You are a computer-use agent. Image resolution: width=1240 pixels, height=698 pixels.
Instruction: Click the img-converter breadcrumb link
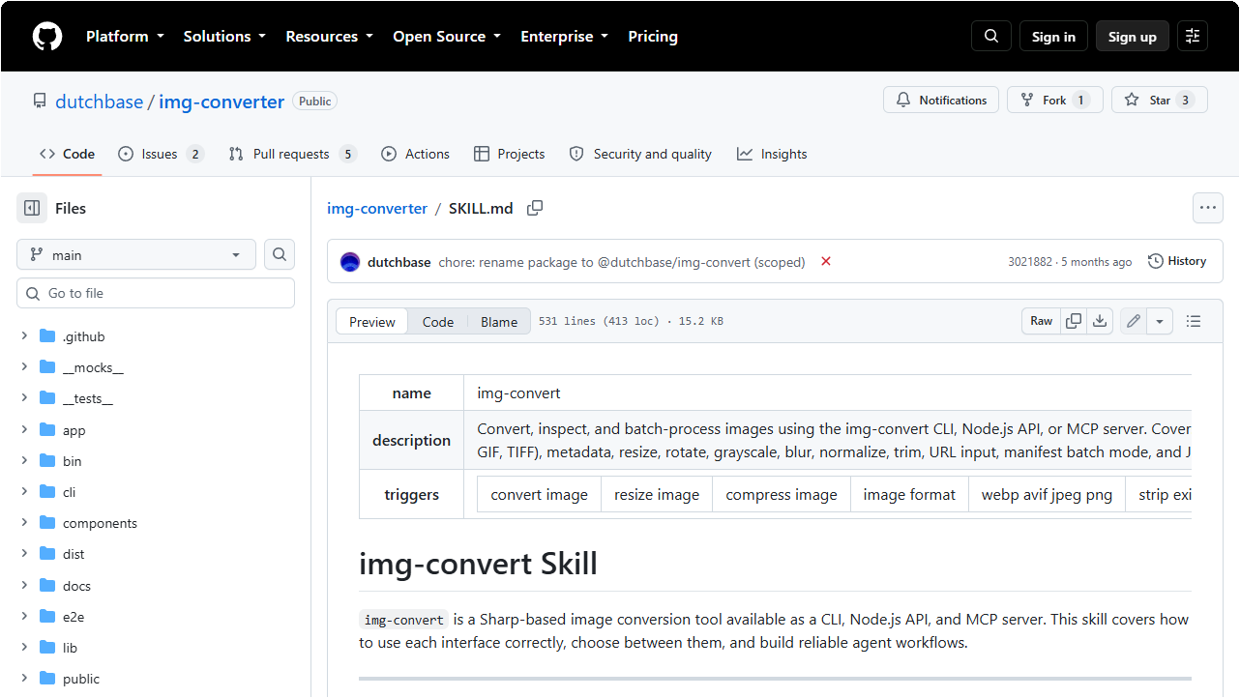(x=377, y=208)
